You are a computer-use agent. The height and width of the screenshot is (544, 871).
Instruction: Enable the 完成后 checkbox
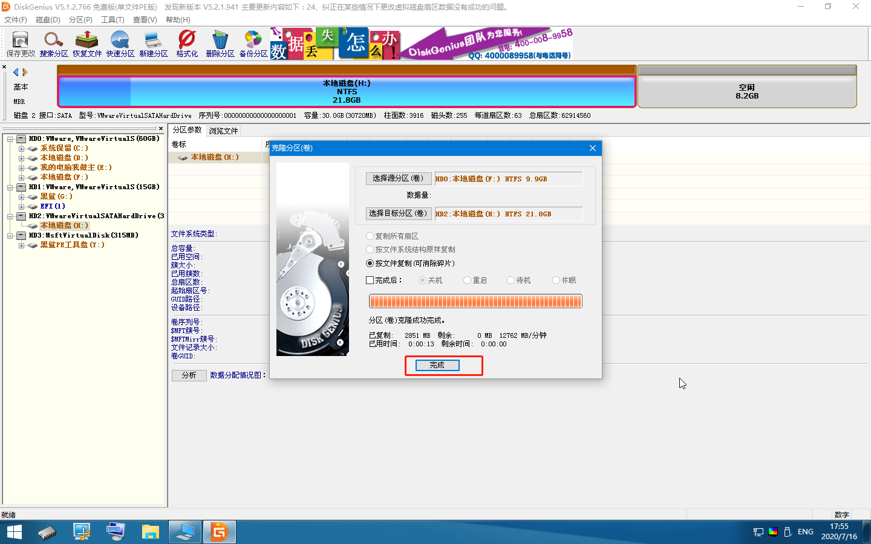(x=370, y=280)
